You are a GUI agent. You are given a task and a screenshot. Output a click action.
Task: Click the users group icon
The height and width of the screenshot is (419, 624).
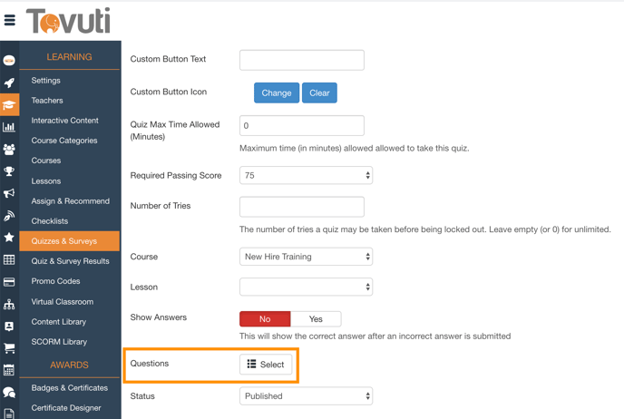(x=9, y=150)
